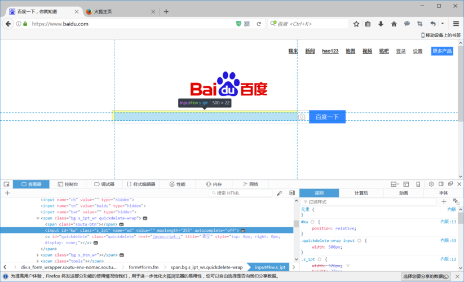Show devtools in separate window
This screenshot has width=464, height=282.
(450, 184)
